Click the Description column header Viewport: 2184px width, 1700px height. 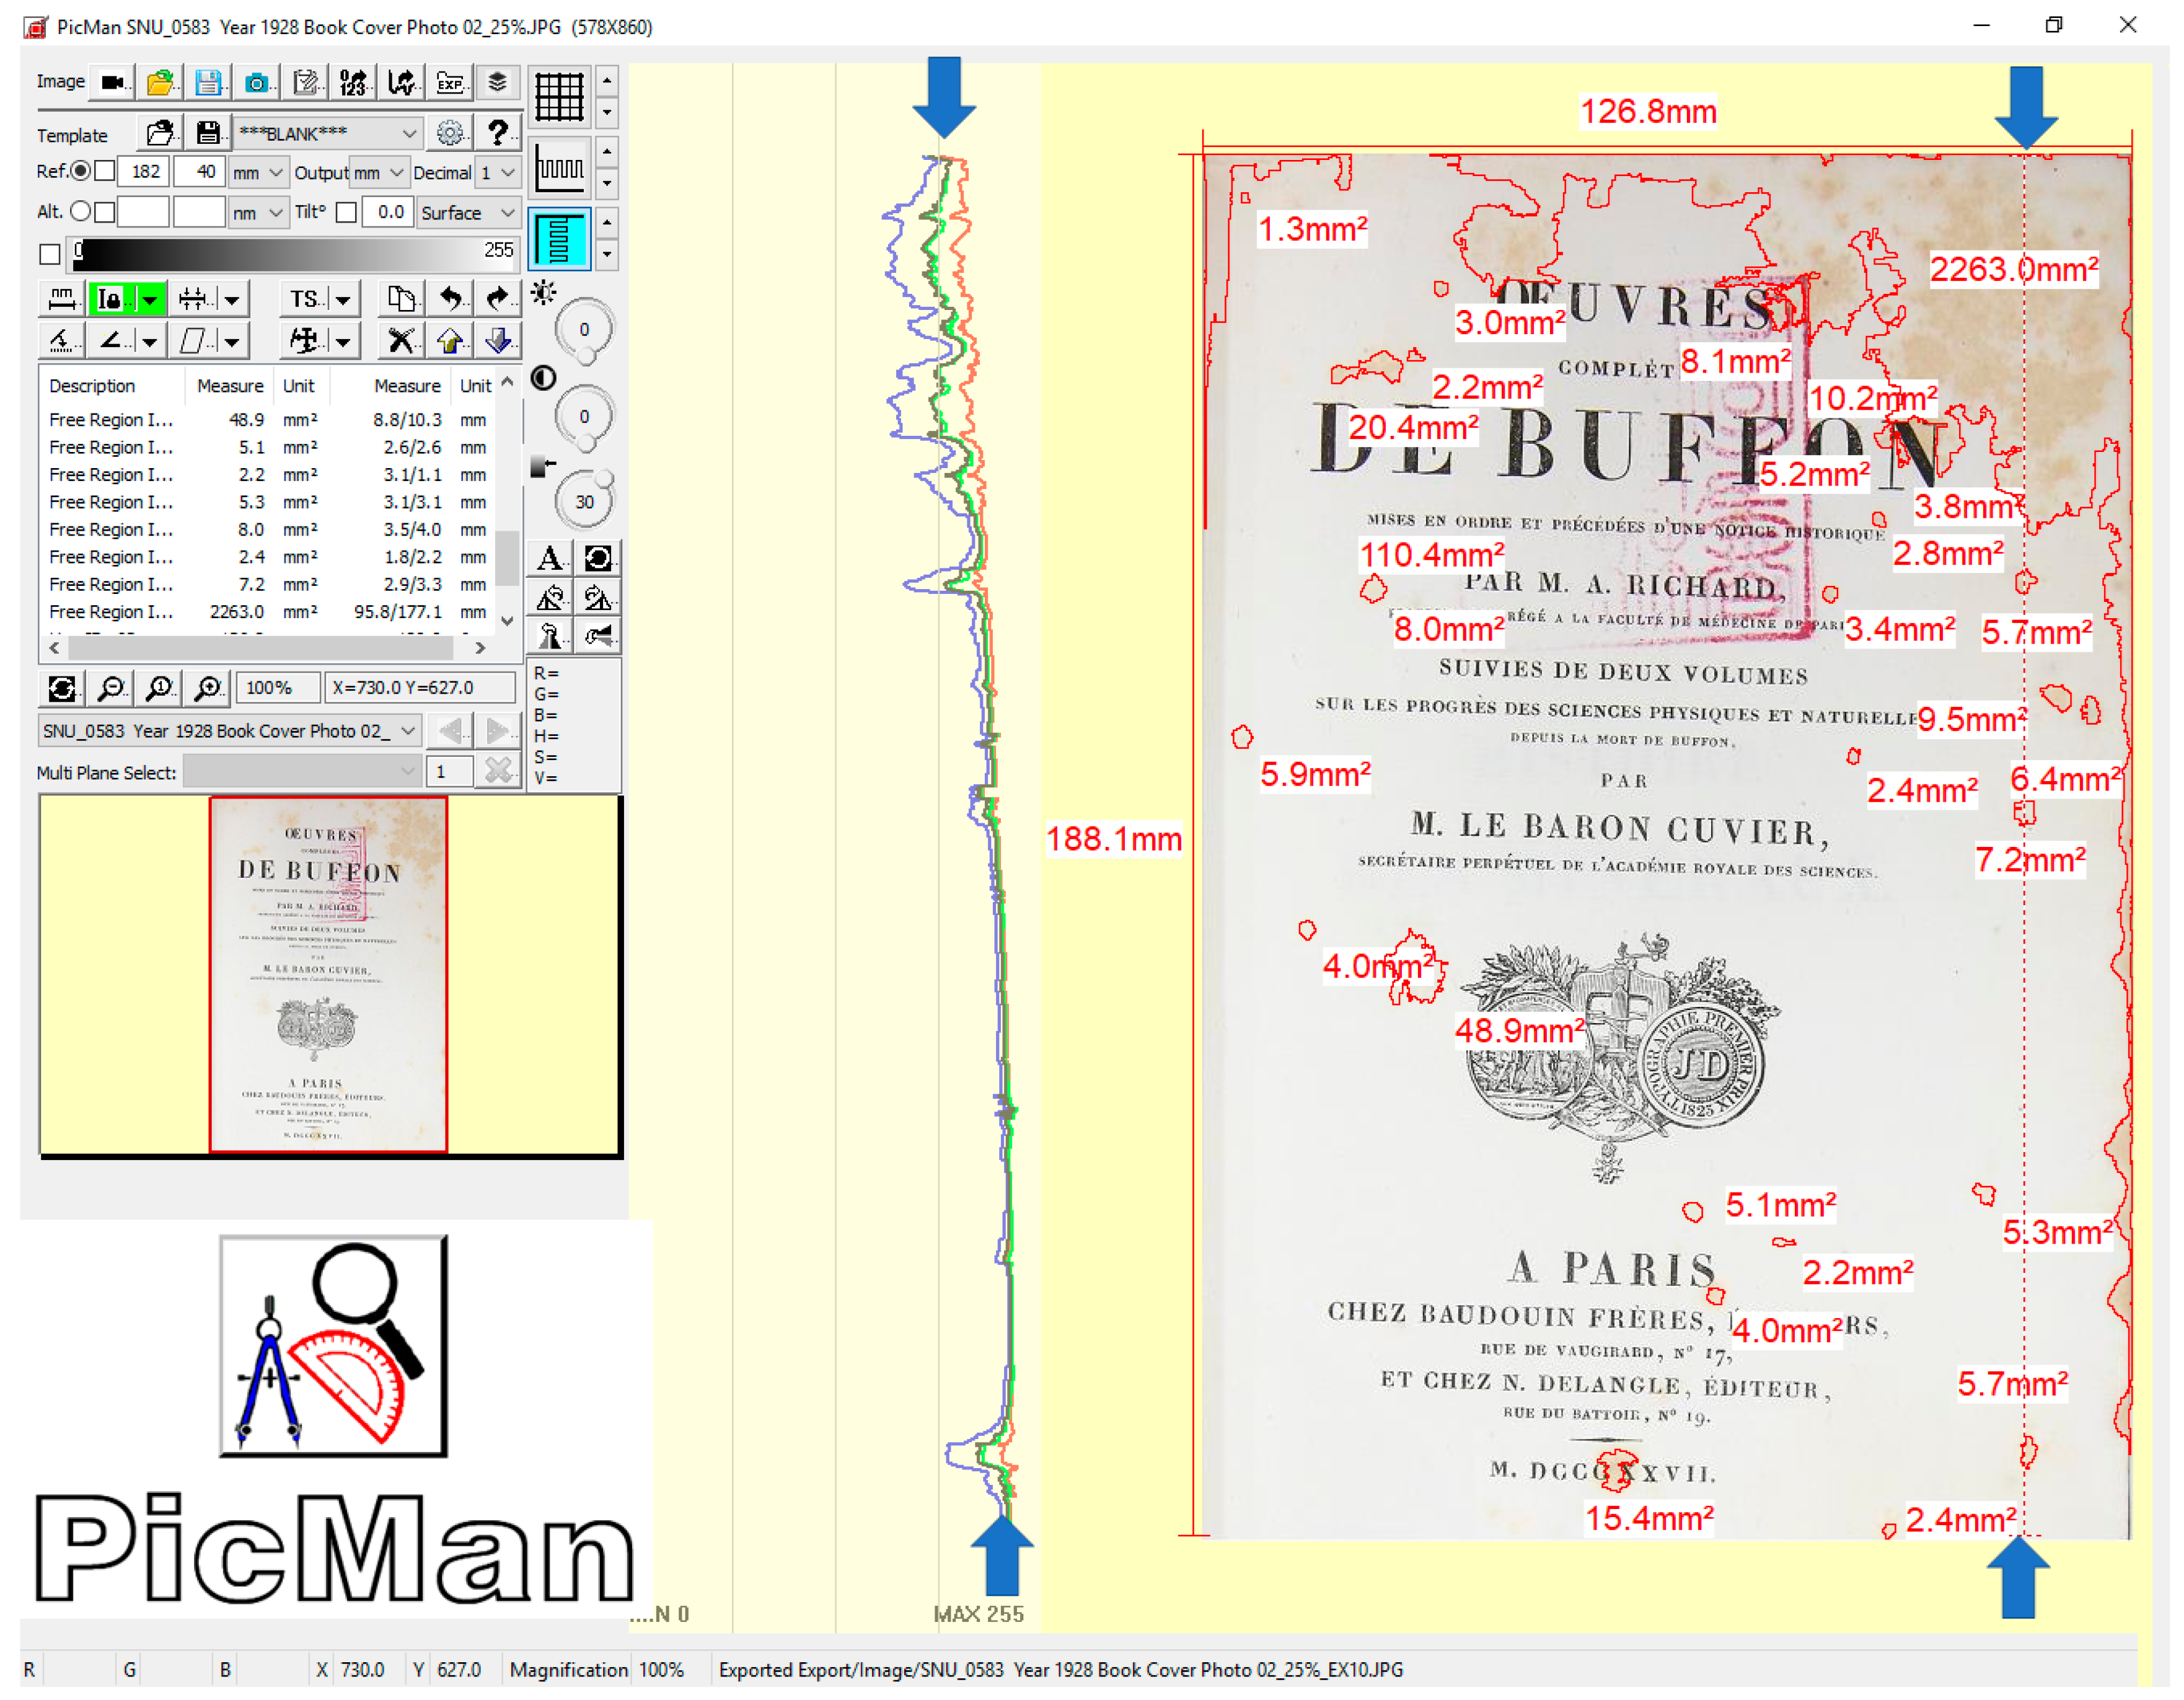(x=92, y=386)
